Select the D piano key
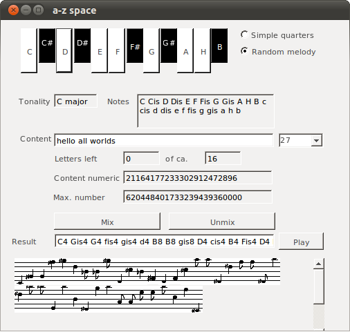The height and width of the screenshot is (332, 350). tap(64, 50)
